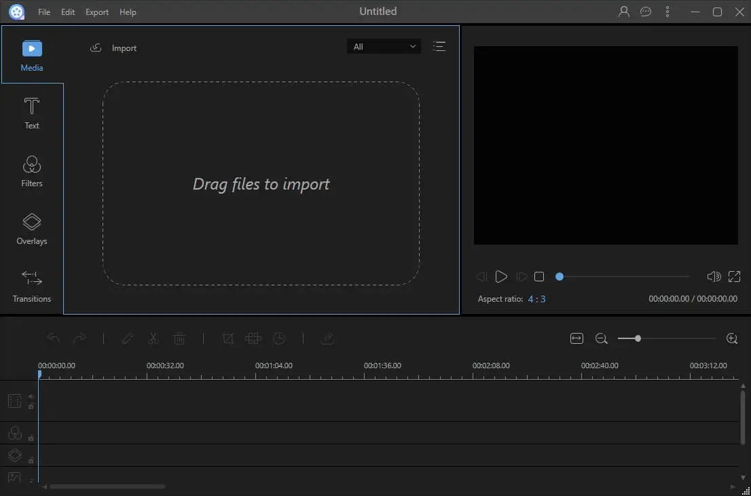
Task: Click the Untitled project title
Action: [x=378, y=12]
